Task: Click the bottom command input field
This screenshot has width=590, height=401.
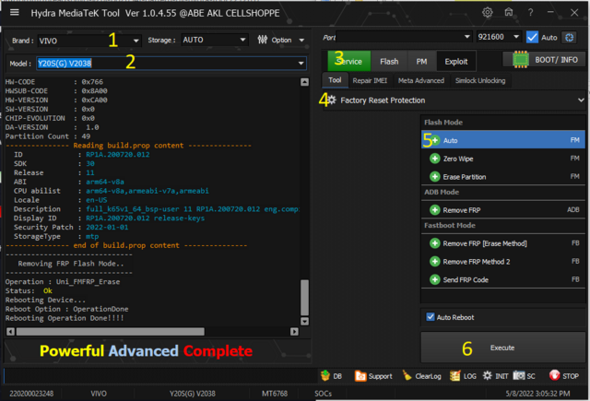Action: click(x=159, y=376)
